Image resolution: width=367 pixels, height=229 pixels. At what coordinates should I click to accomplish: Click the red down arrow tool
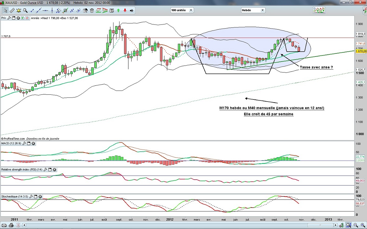click(x=125, y=11)
